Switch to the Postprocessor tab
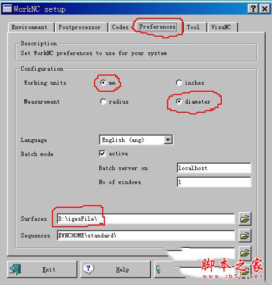This screenshot has width=272, height=285. 82,28
